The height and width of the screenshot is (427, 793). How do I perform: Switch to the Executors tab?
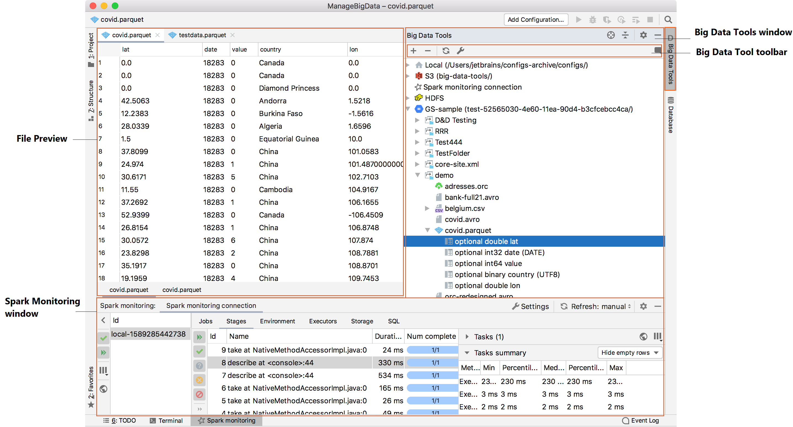pyautogui.click(x=323, y=321)
